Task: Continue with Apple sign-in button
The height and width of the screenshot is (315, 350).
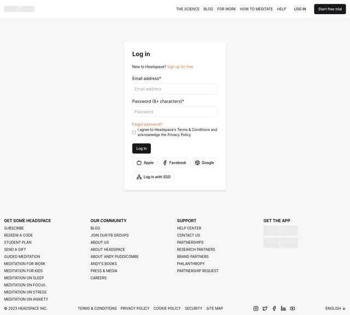Action: click(145, 163)
